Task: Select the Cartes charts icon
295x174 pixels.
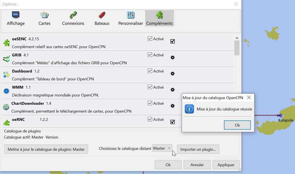Action: pos(44,15)
